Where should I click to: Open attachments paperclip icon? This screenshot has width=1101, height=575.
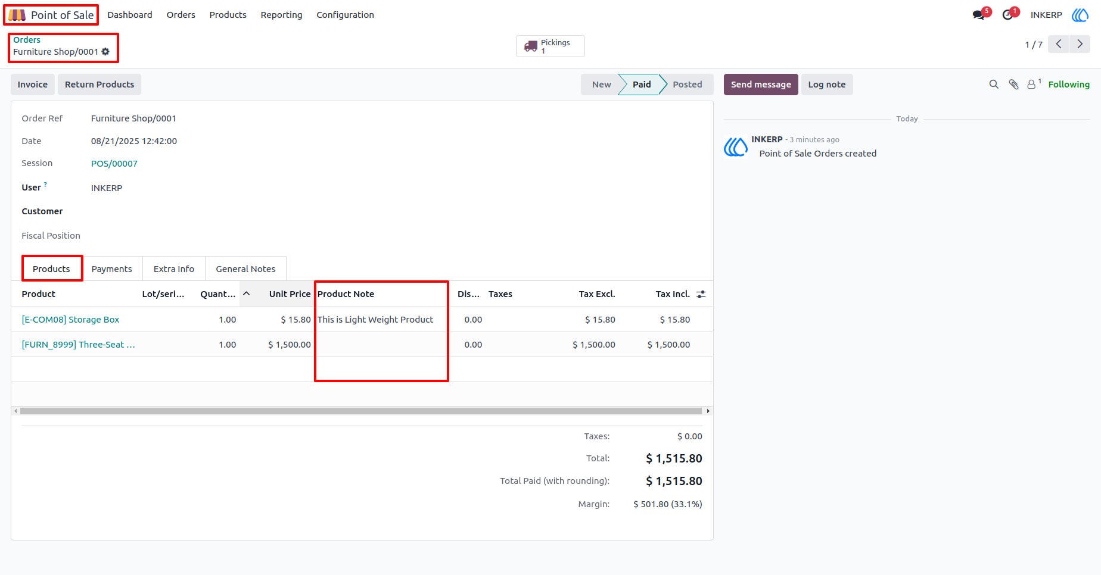coord(1013,85)
